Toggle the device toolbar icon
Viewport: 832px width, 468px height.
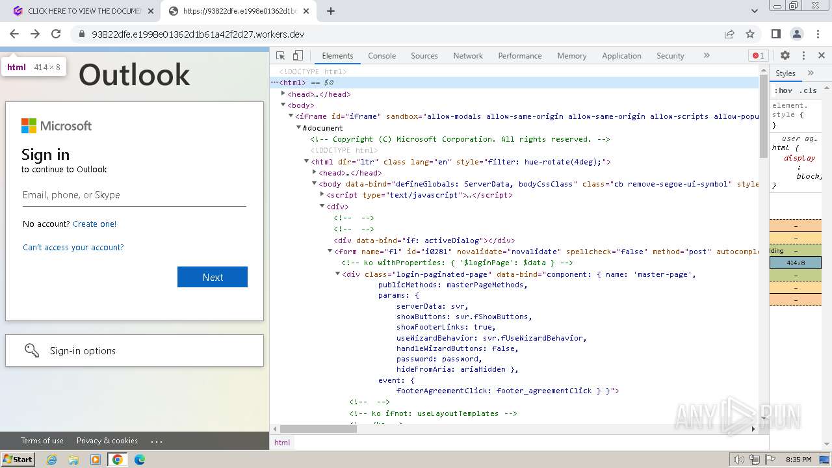(x=298, y=56)
